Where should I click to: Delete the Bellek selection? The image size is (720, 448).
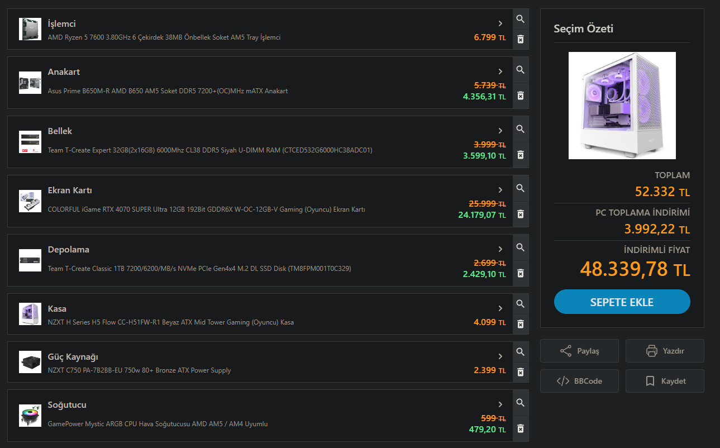pyautogui.click(x=521, y=155)
